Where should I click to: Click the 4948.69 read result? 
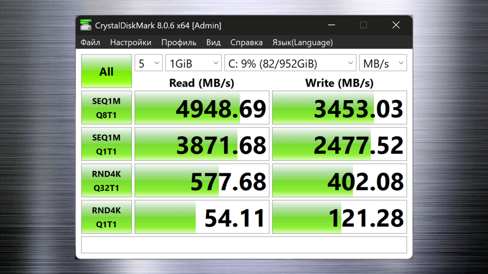202,108
